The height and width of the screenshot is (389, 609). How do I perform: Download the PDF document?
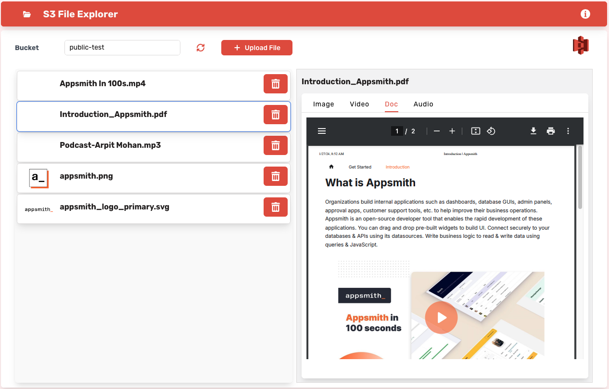tap(533, 131)
